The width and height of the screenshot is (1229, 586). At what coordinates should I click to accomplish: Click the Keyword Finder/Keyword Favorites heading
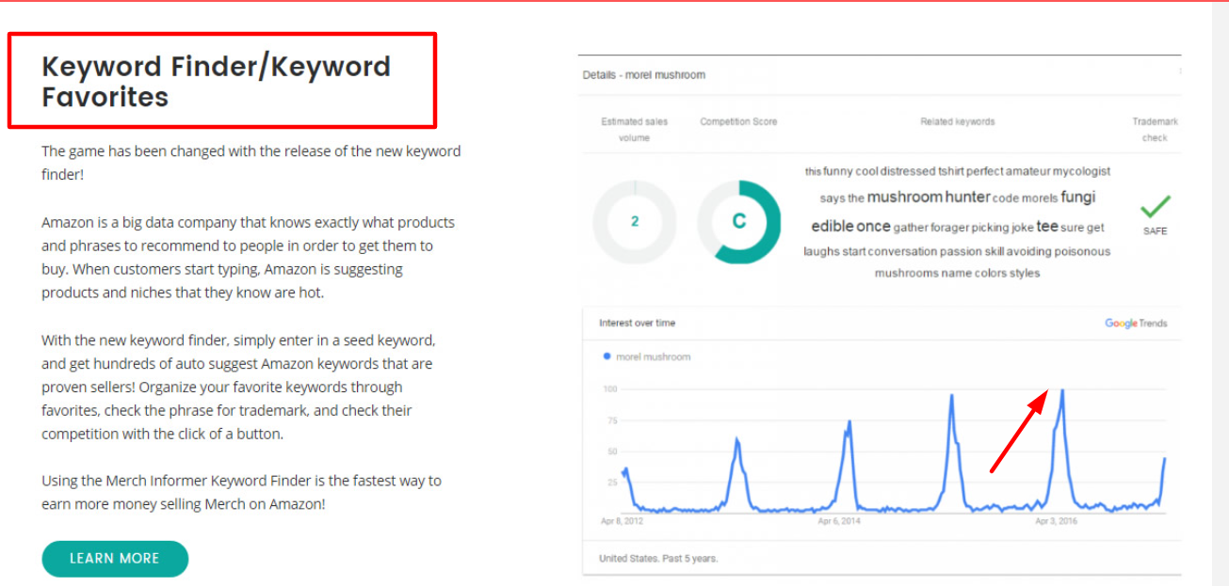click(217, 82)
